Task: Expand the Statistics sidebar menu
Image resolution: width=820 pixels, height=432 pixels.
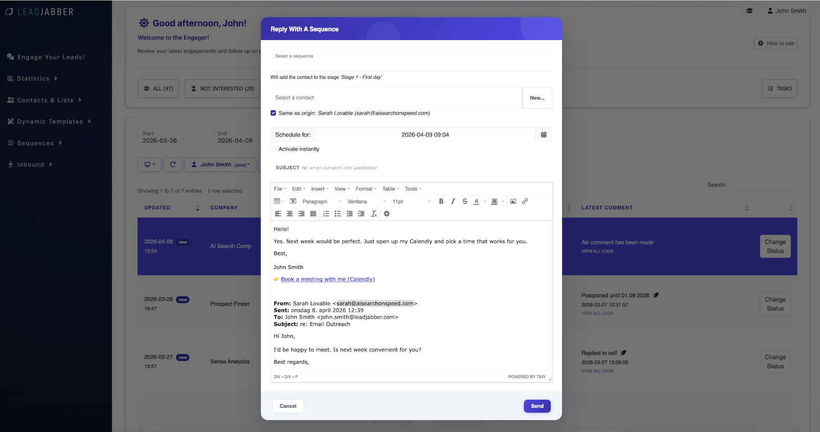Action: pos(33,78)
